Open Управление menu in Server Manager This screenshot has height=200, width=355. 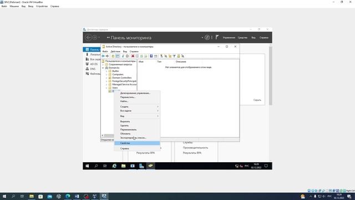click(x=229, y=38)
